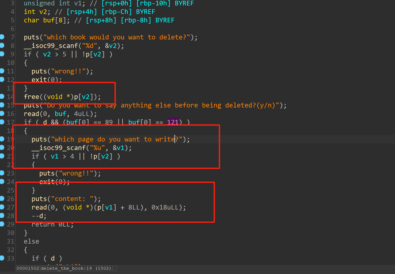Set breakpoint dot on line 17

(x=2, y=122)
